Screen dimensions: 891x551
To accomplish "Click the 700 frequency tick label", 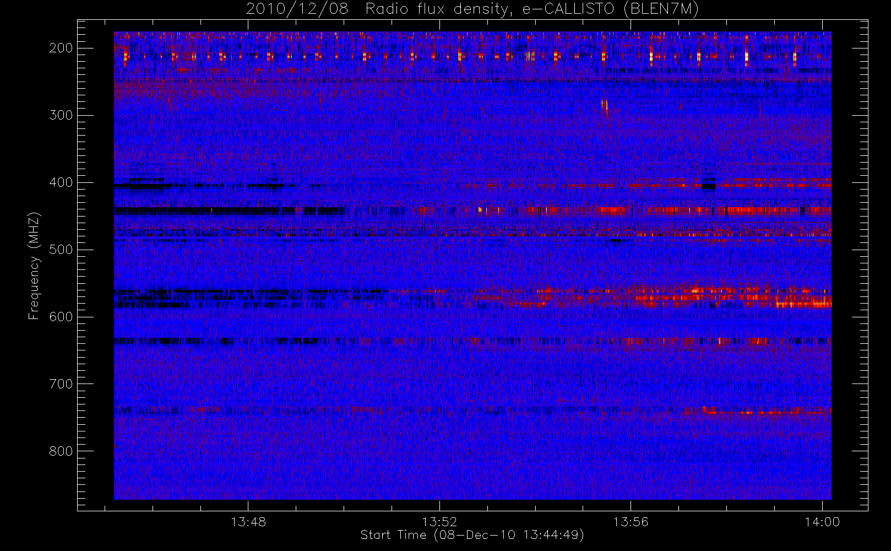I will point(61,384).
